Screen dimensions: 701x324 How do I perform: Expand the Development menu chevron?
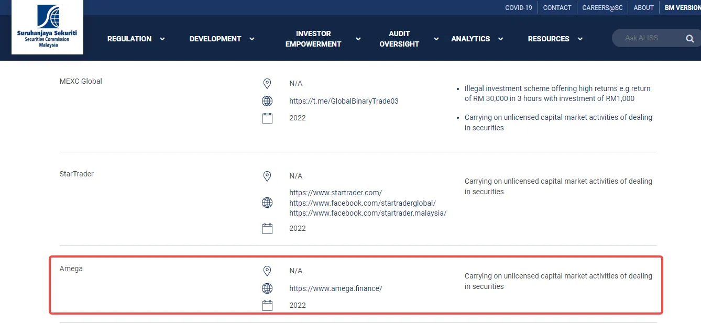(252, 39)
